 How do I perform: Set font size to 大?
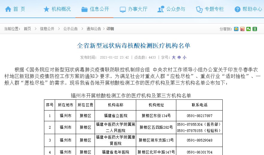174,57
